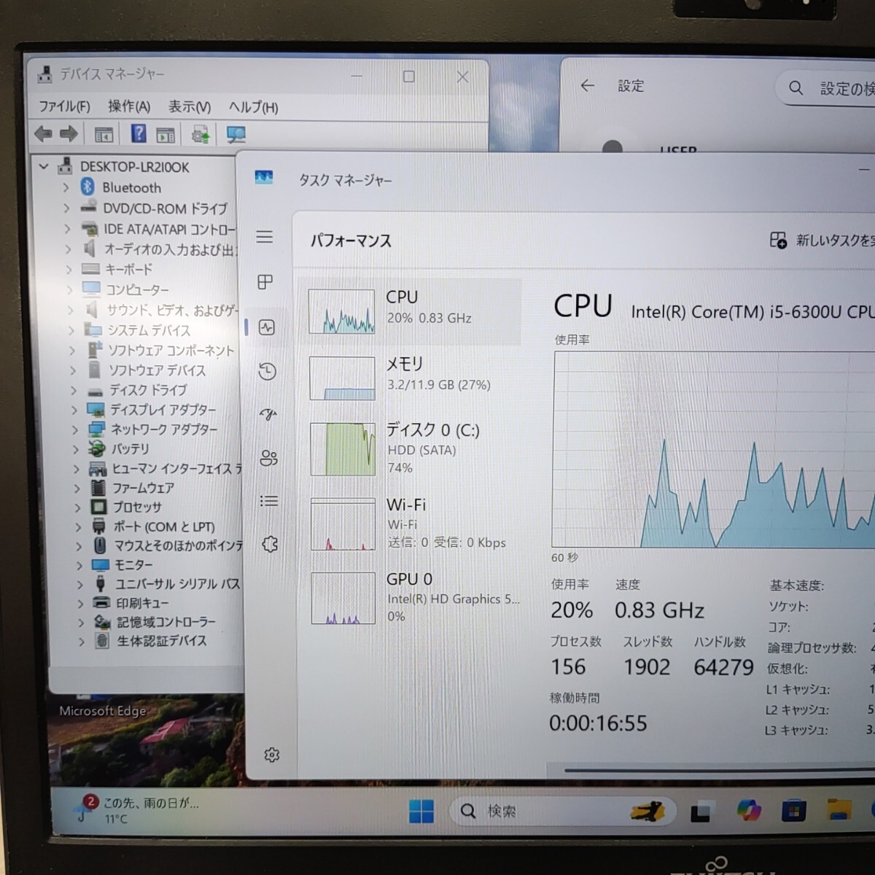Select the ファームウェア tree item
Screen dimensions: 875x875
[143, 488]
